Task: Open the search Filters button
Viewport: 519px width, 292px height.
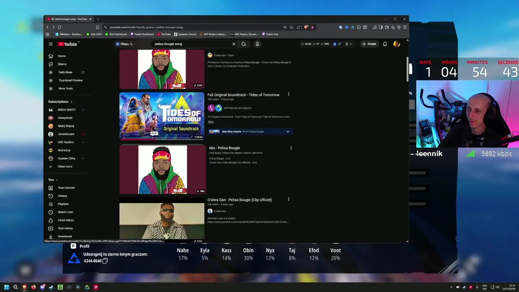Action: point(124,44)
